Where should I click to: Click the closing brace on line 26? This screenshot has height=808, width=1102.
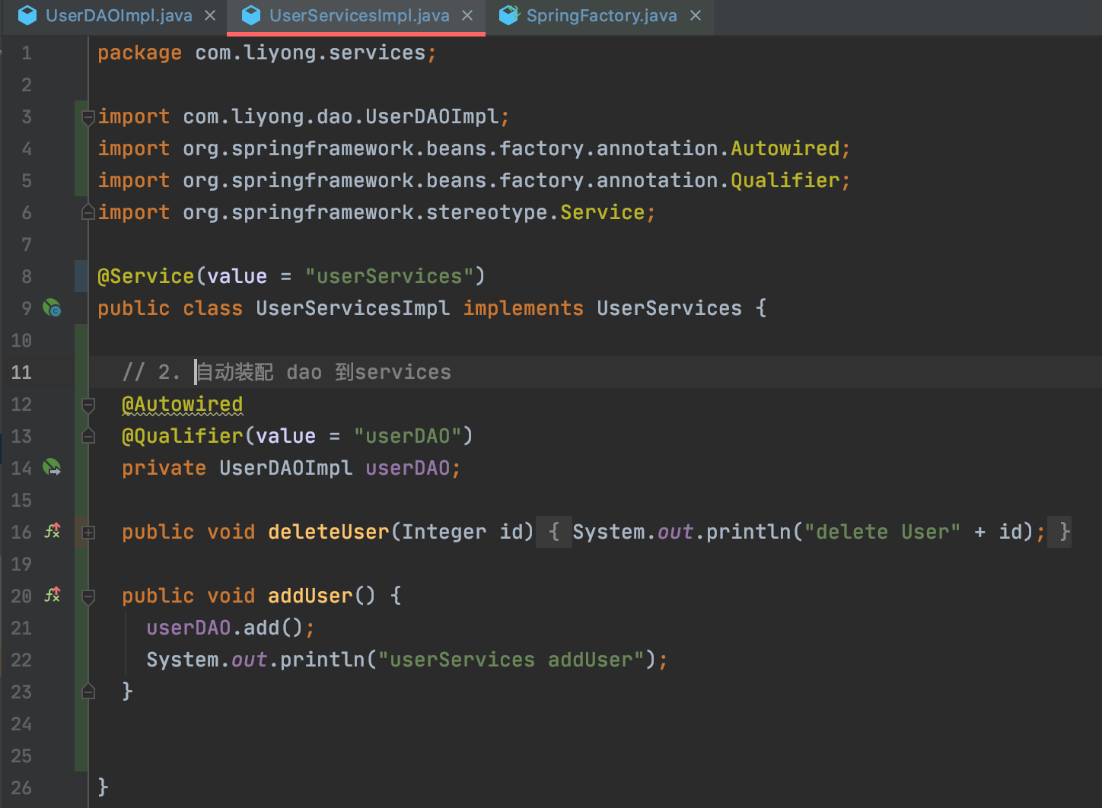pyautogui.click(x=104, y=787)
